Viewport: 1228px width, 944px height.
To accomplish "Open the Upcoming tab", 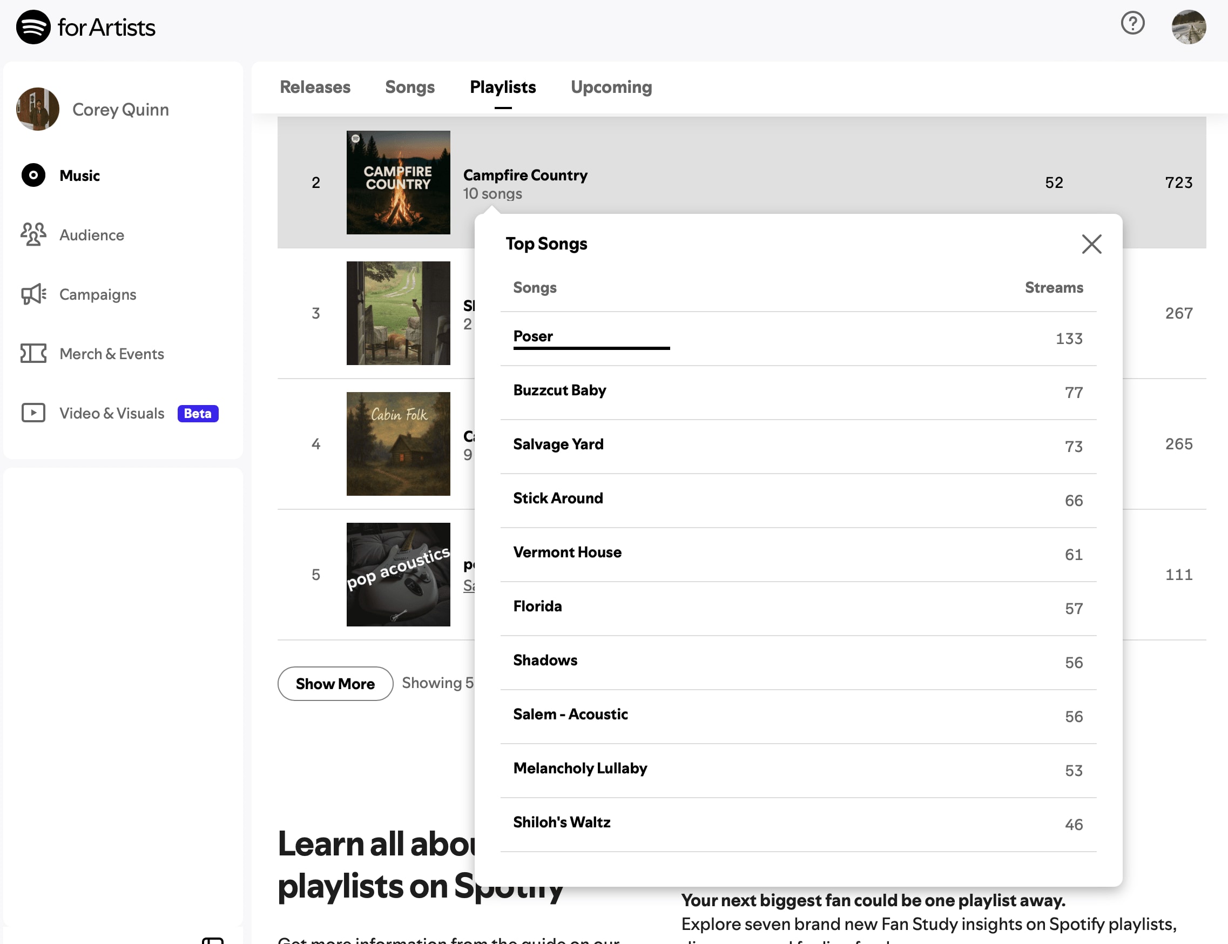I will point(611,87).
